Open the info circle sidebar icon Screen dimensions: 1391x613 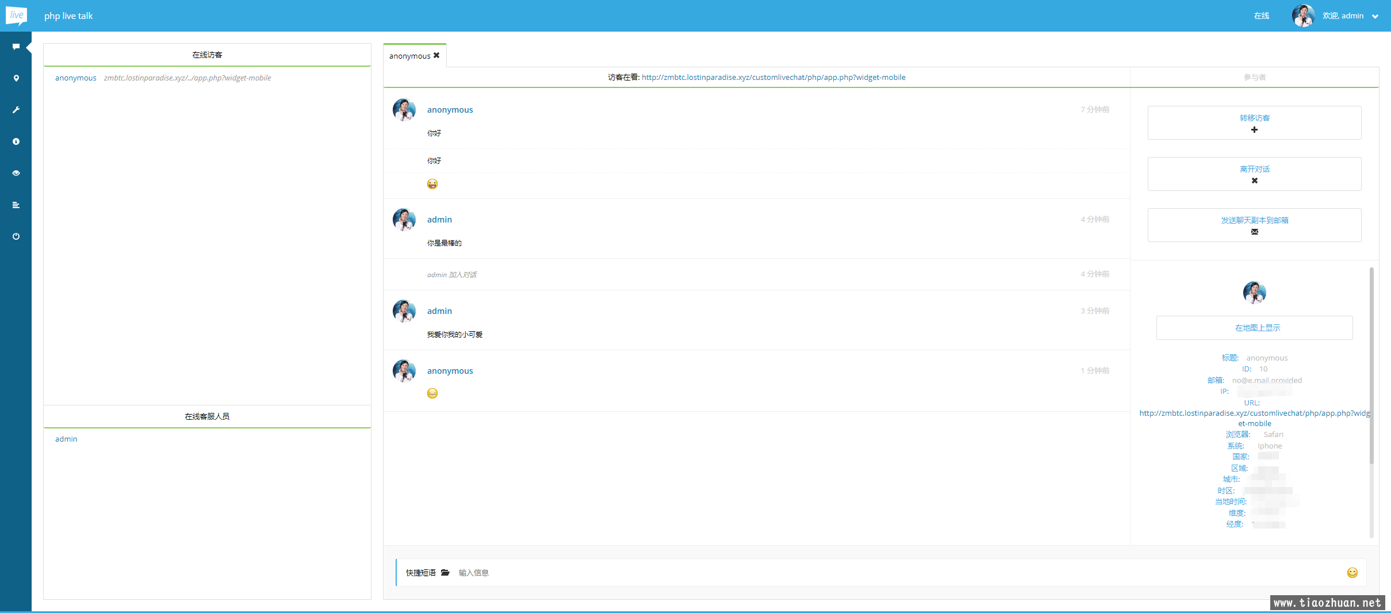click(16, 141)
